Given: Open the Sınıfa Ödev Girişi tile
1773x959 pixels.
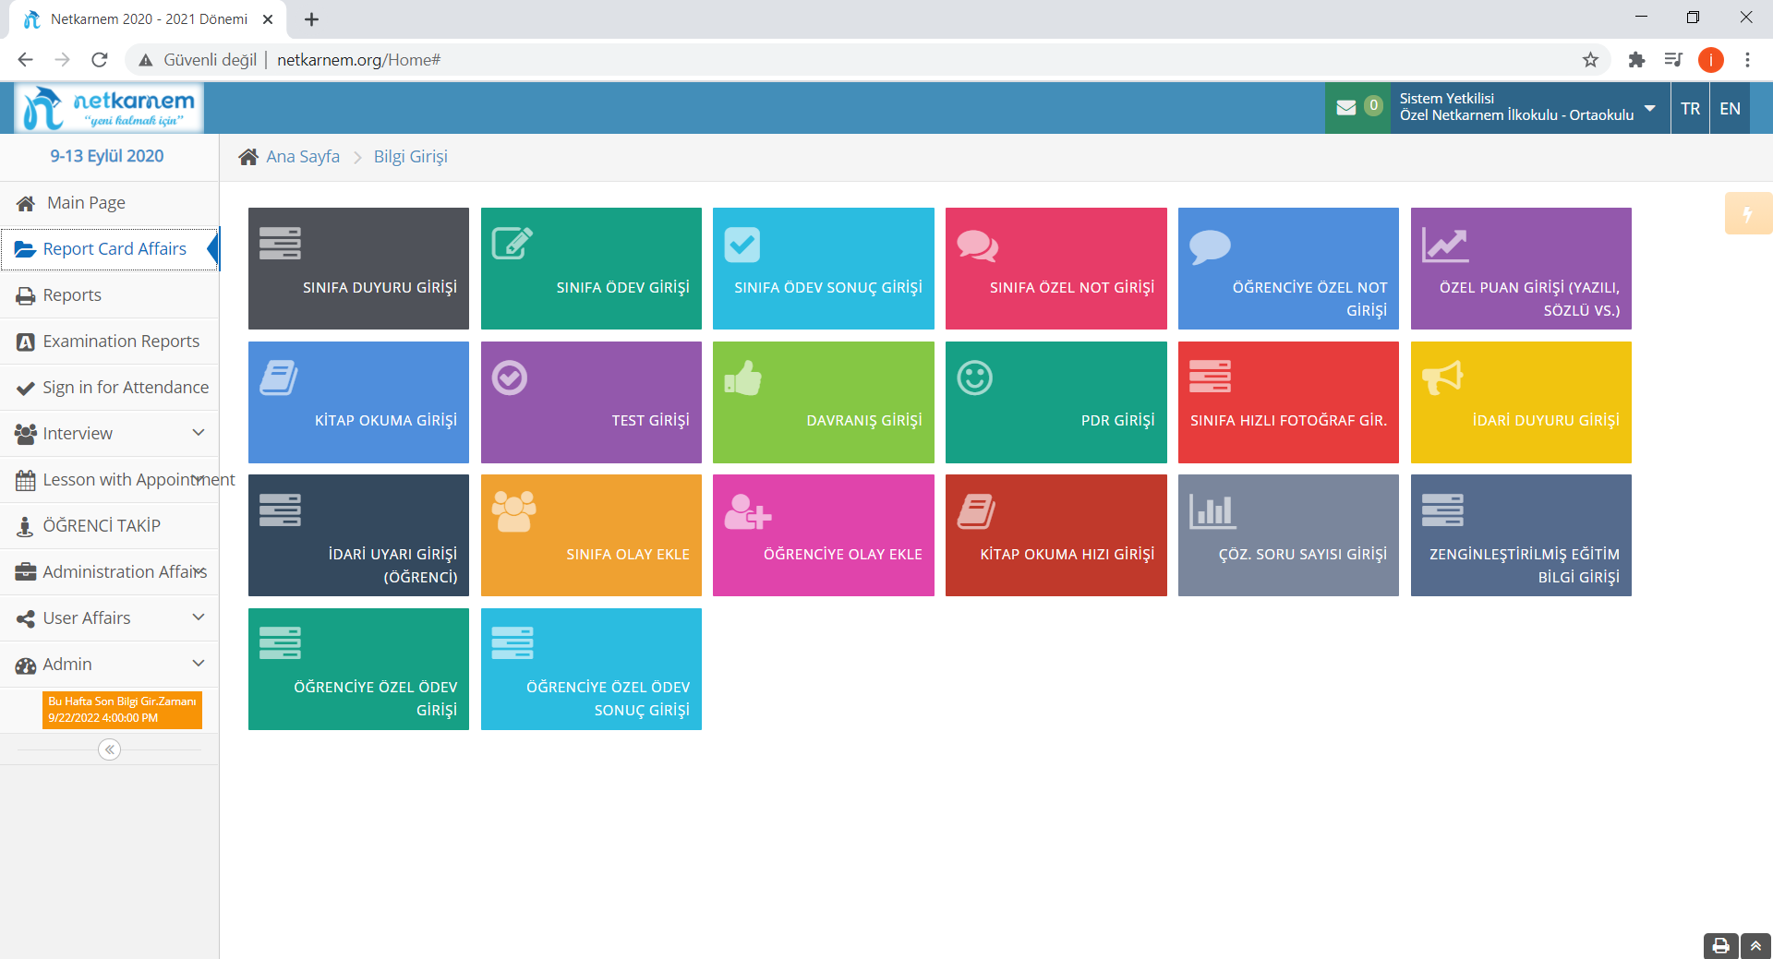Looking at the screenshot, I should [x=591, y=269].
